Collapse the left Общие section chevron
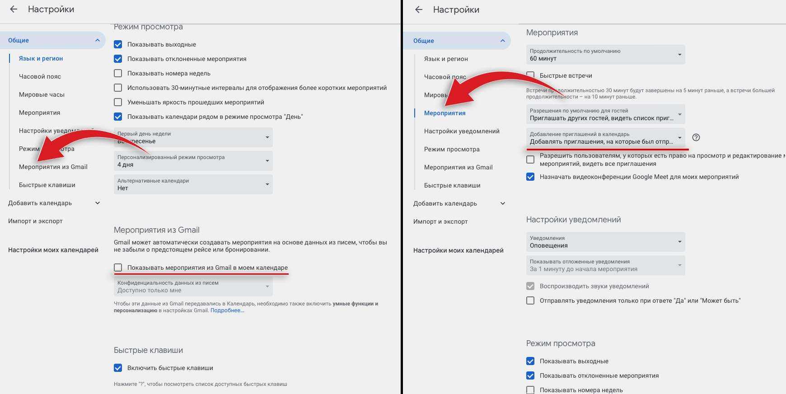 tap(97, 40)
